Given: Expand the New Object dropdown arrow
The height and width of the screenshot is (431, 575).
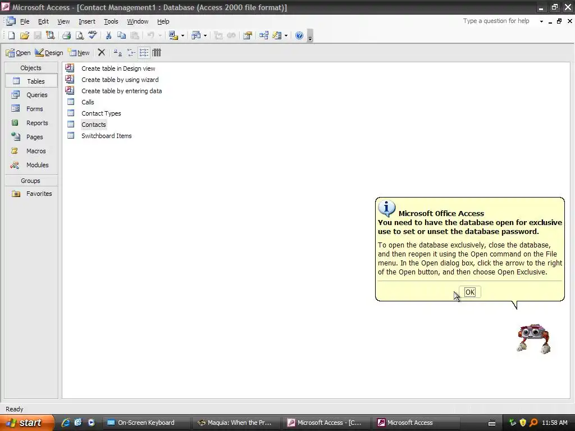Looking at the screenshot, I should (286, 35).
